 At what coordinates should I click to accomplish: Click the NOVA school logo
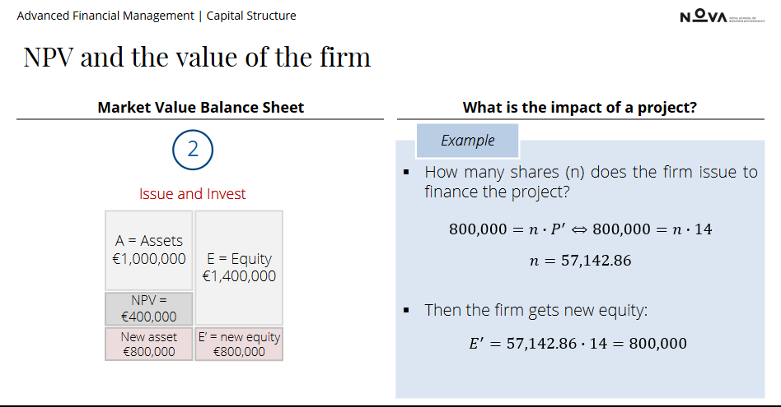point(722,16)
